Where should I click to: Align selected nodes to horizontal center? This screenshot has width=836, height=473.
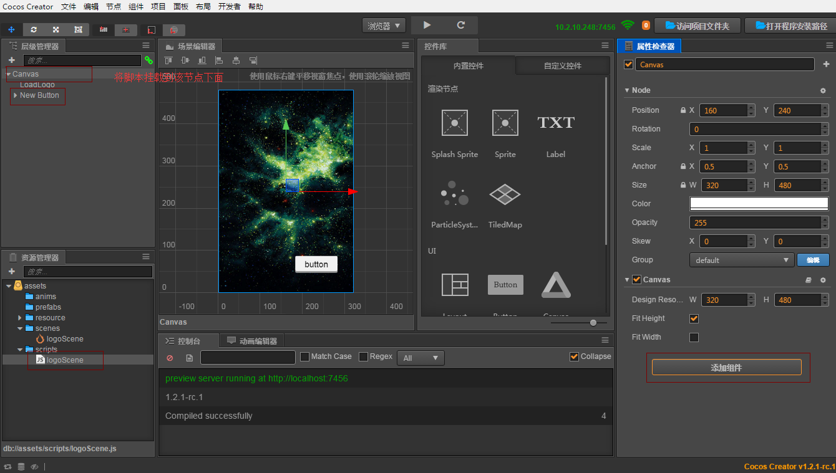tap(236, 60)
